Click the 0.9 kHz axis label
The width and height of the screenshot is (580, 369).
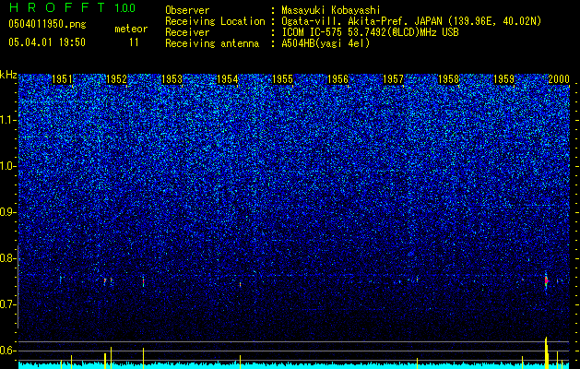tap(7, 212)
